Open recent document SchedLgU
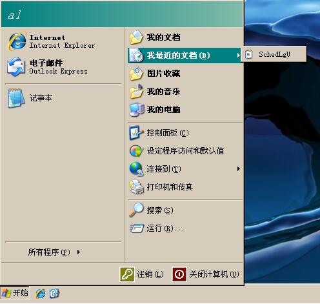 (274, 54)
